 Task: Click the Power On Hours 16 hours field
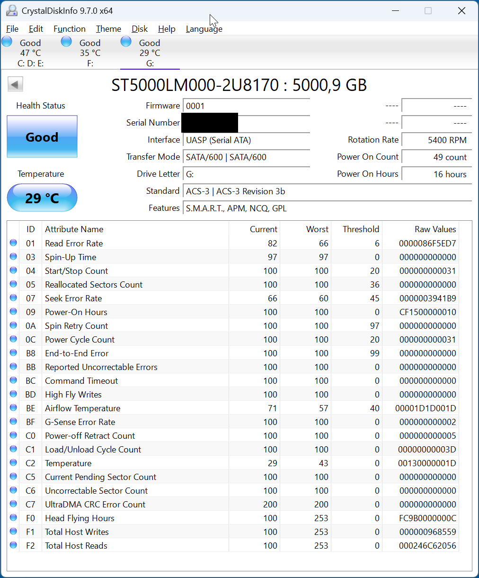(x=436, y=174)
